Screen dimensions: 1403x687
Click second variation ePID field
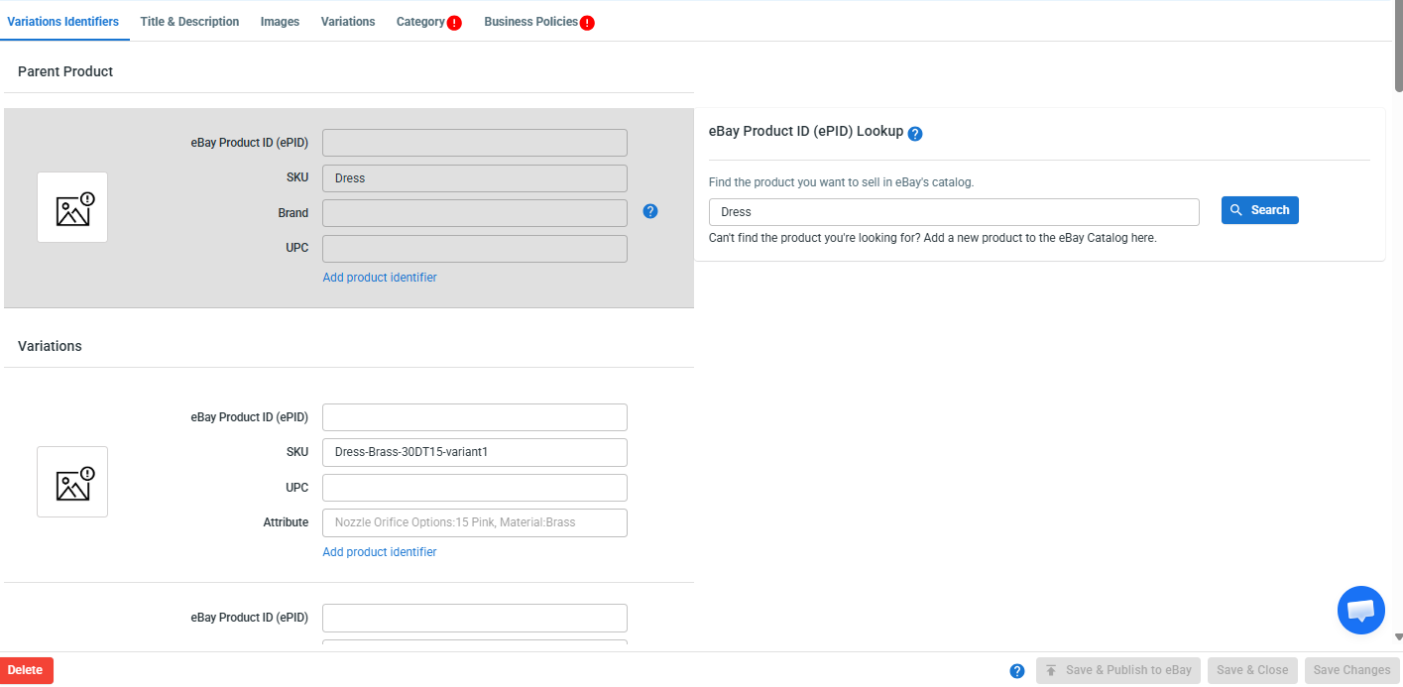475,618
